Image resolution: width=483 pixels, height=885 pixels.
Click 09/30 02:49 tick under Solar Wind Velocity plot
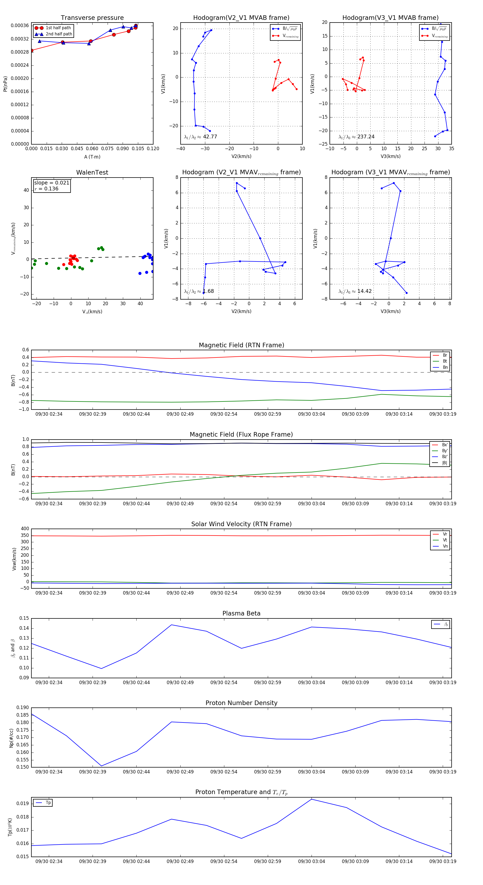point(180,593)
